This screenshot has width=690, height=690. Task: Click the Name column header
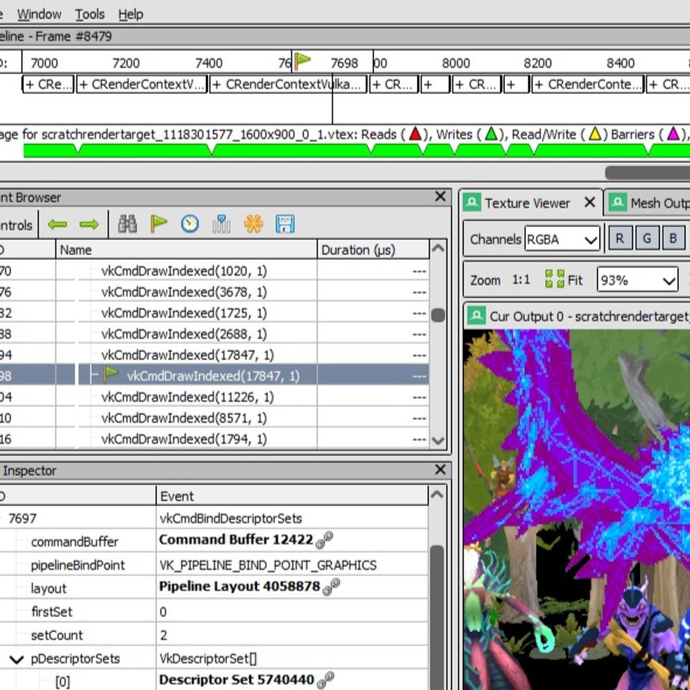pos(186,250)
